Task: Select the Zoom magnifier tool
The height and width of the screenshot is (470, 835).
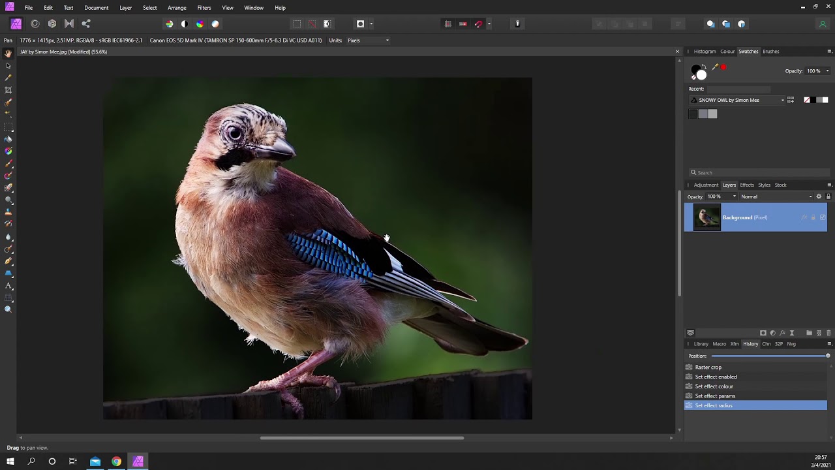Action: (x=8, y=309)
